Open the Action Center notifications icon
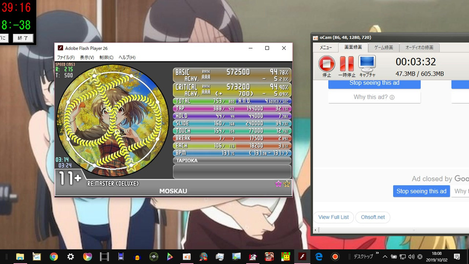Viewport: 469px width, 264px height. (x=457, y=257)
